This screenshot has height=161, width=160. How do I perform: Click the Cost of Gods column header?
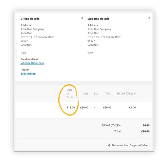click(x=70, y=93)
